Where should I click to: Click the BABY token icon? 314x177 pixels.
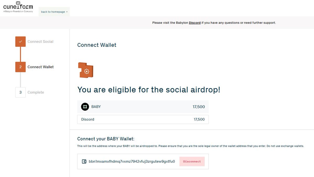coord(85,107)
